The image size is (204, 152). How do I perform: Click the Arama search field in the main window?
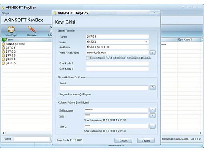click(32, 139)
